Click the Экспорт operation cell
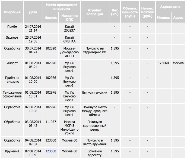This screenshot has height=160, width=187. pos(12,39)
